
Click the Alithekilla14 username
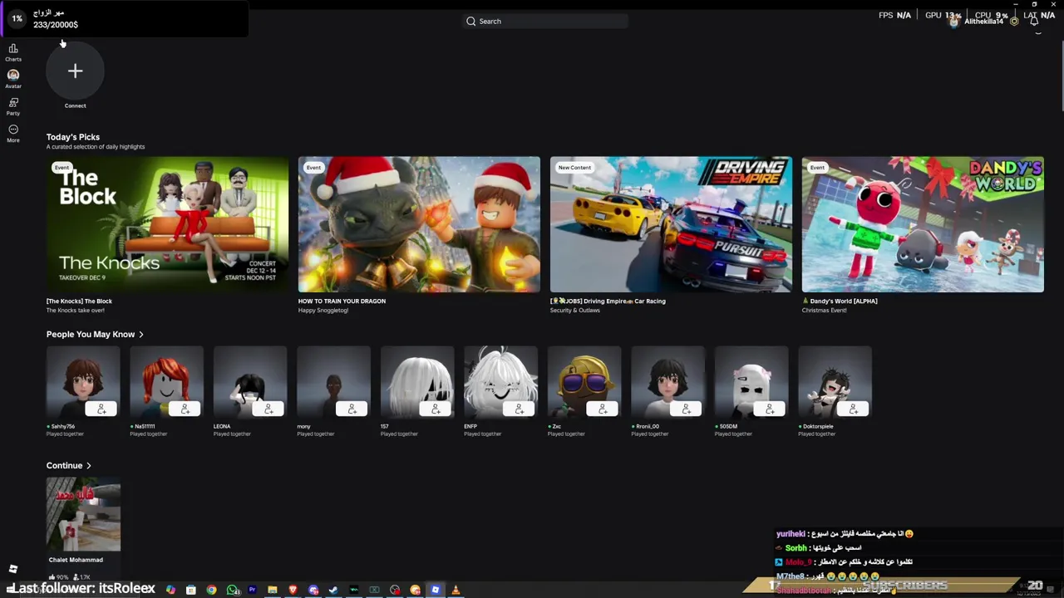pos(984,22)
